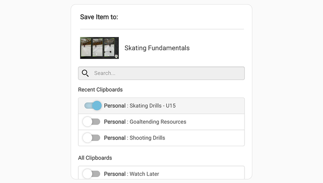The width and height of the screenshot is (323, 183).
Task: Select the Personal : Skating Drills - U15 label
Action: click(x=140, y=106)
